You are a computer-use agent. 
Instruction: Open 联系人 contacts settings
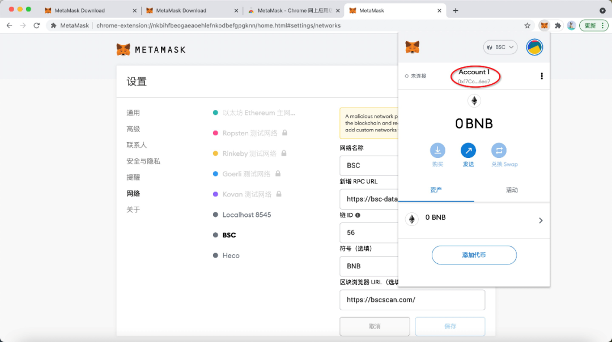pos(137,145)
